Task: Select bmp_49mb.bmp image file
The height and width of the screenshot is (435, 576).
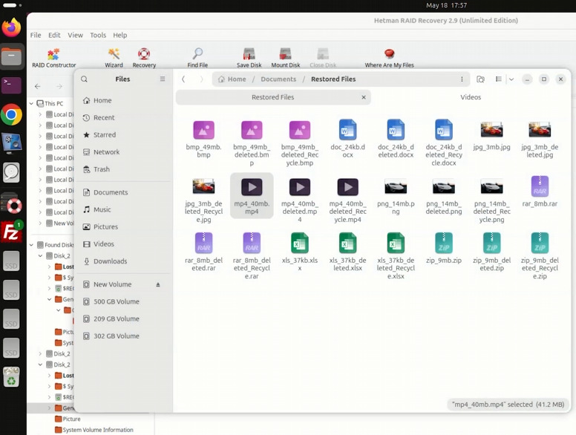Action: pos(203,140)
